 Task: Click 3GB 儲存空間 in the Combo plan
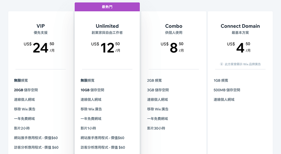coord(158,90)
